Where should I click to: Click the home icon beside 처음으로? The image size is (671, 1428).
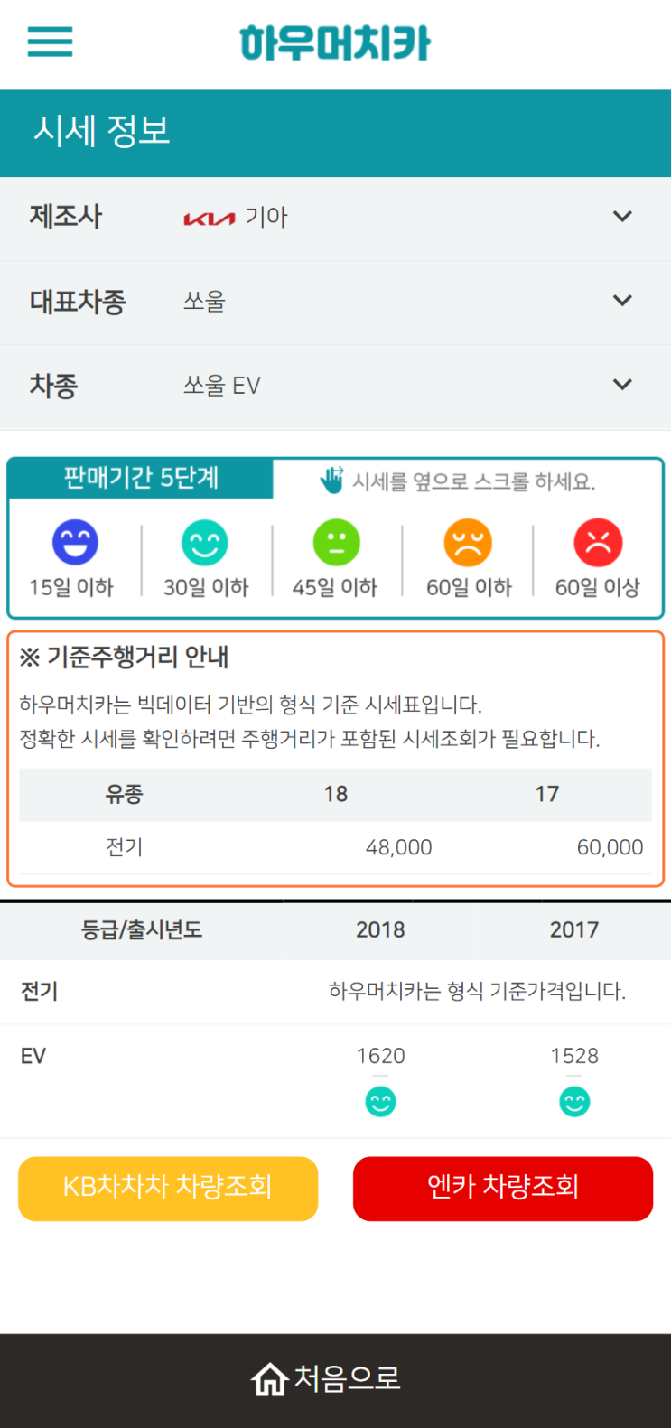pyautogui.click(x=269, y=1379)
